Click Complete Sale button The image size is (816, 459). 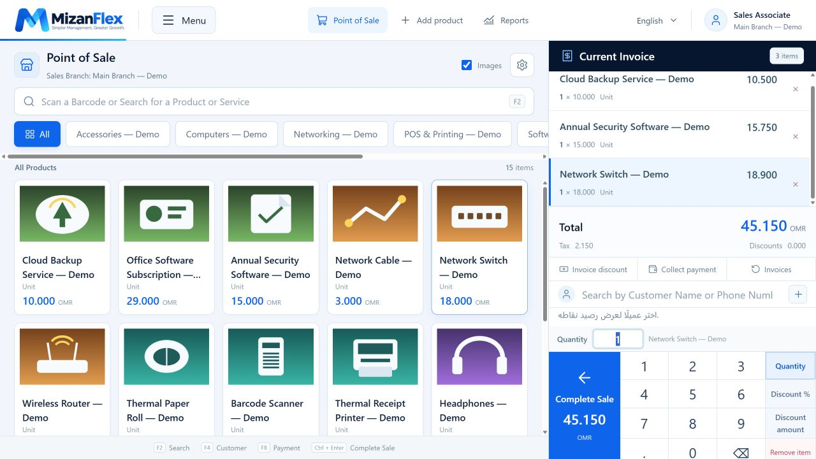pos(585,405)
